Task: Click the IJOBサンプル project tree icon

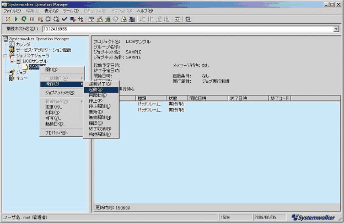Action: click(x=18, y=61)
